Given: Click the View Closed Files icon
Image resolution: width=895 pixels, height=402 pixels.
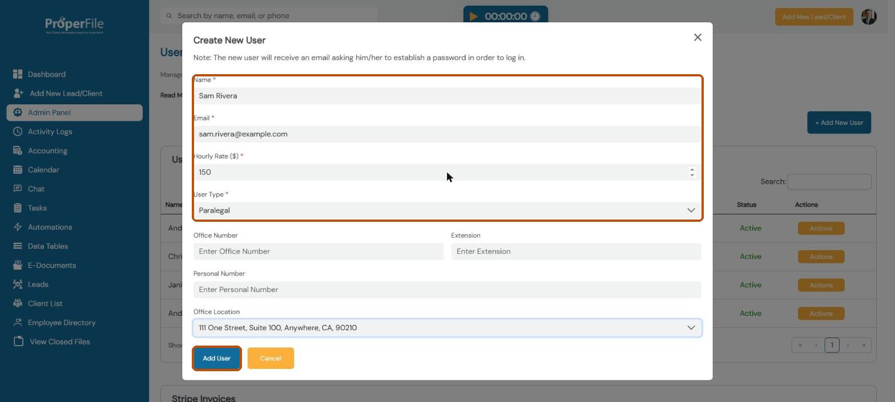Looking at the screenshot, I should (19, 342).
